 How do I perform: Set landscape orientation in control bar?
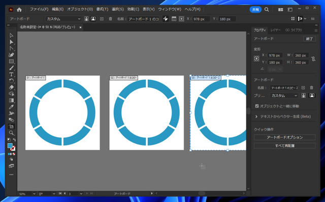pyautogui.click(x=93, y=19)
